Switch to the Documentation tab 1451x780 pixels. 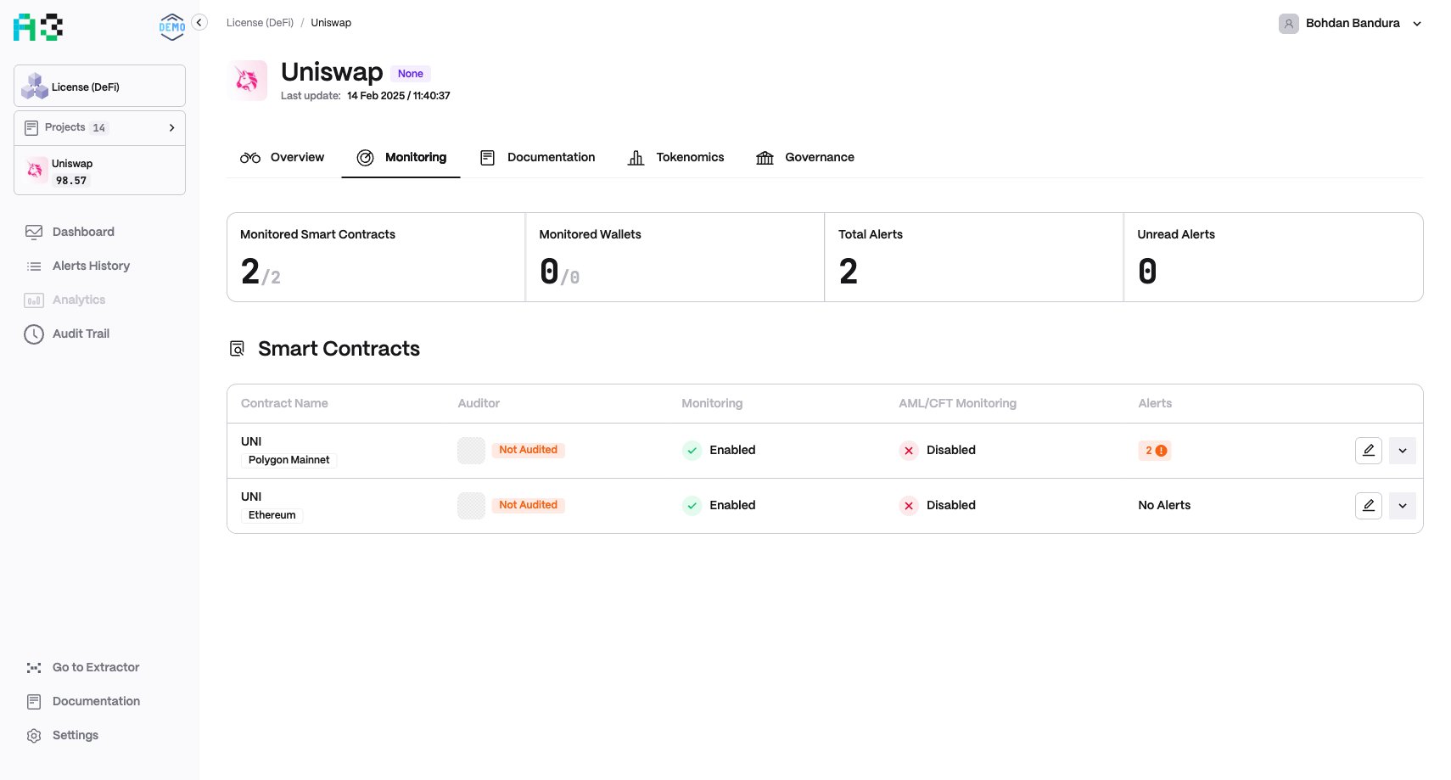point(537,157)
